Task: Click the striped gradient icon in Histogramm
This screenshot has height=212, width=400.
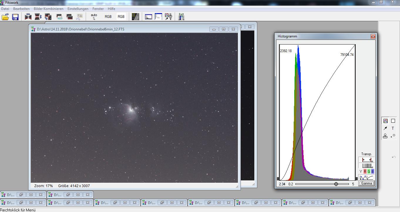Action: (x=367, y=166)
